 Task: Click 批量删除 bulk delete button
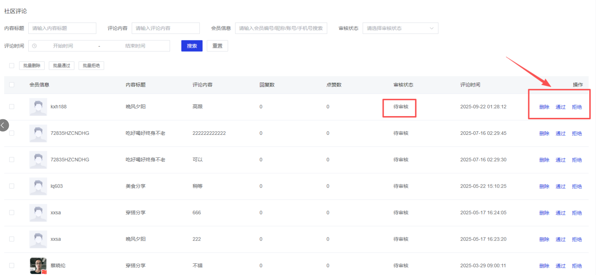pos(32,65)
